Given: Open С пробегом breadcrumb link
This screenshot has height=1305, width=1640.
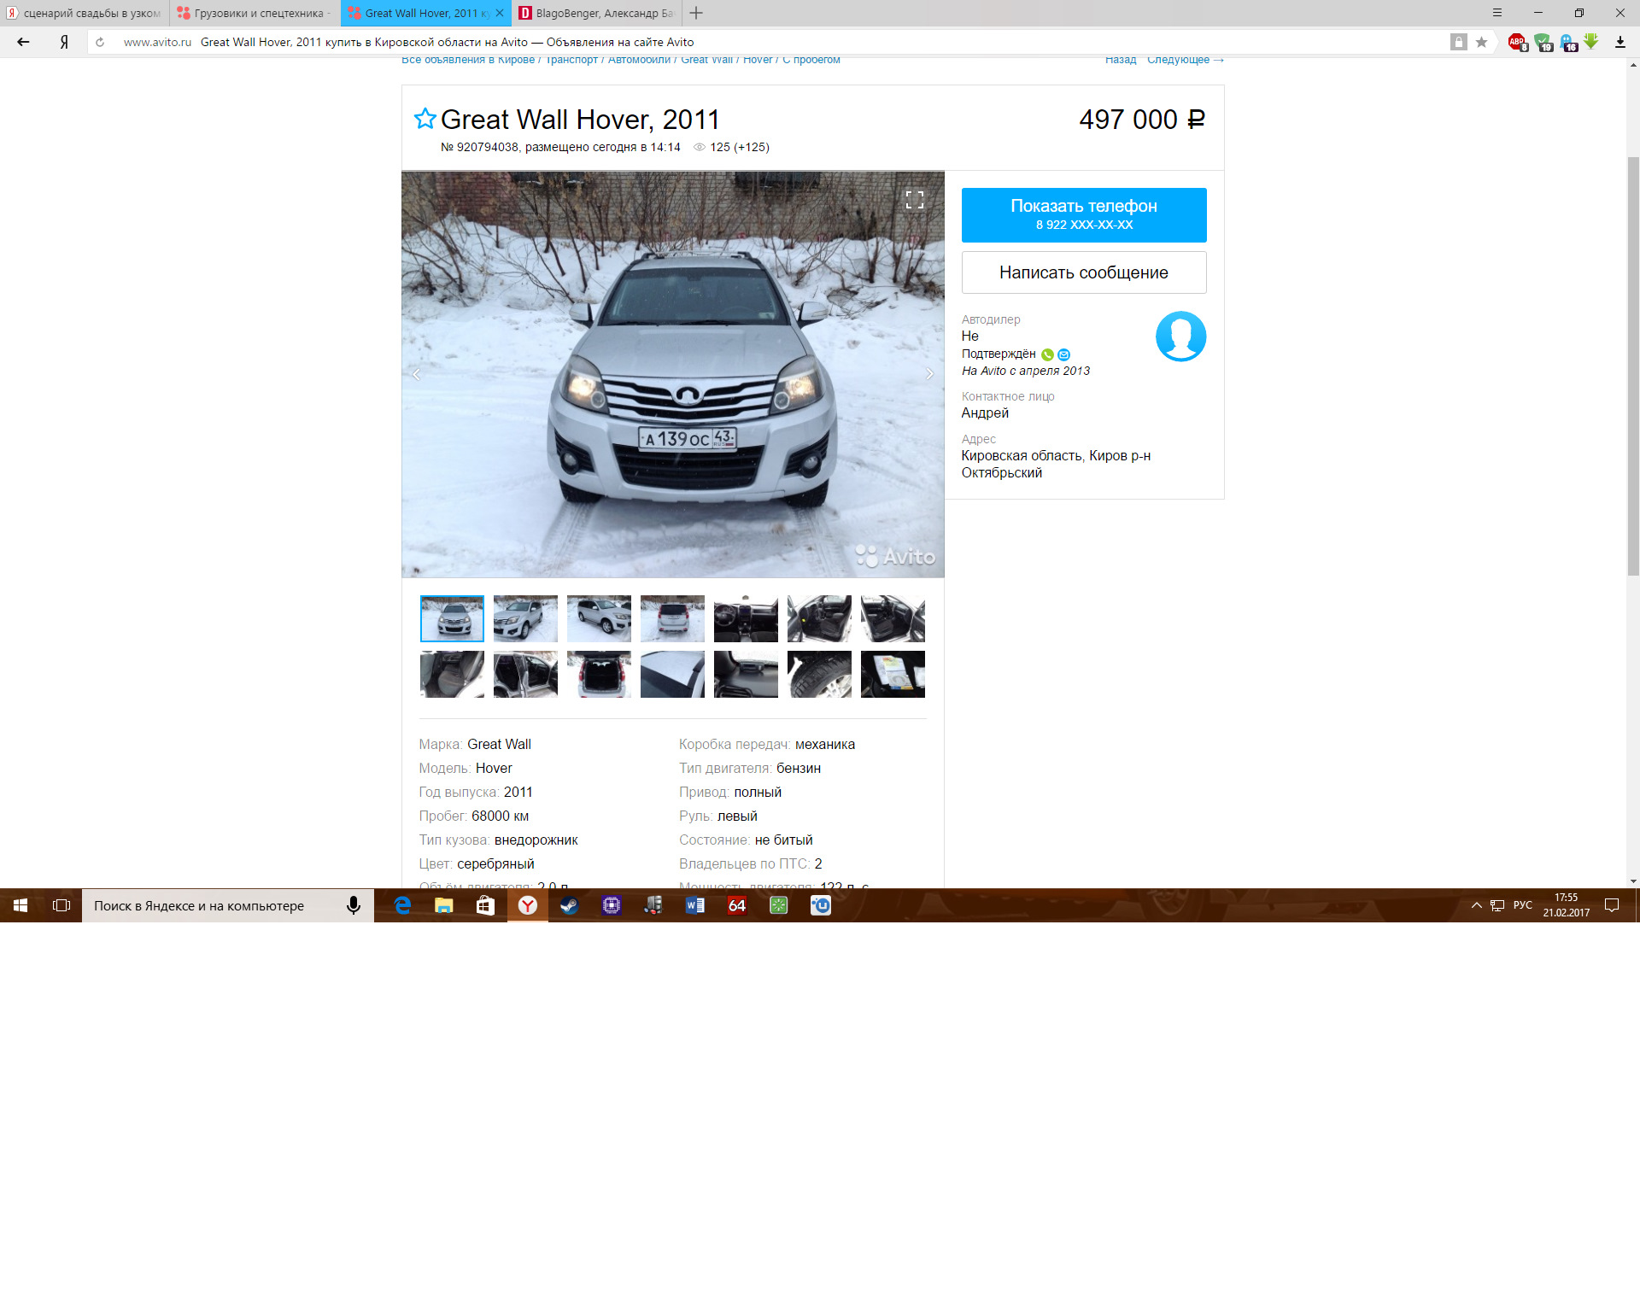Looking at the screenshot, I should coord(811,60).
